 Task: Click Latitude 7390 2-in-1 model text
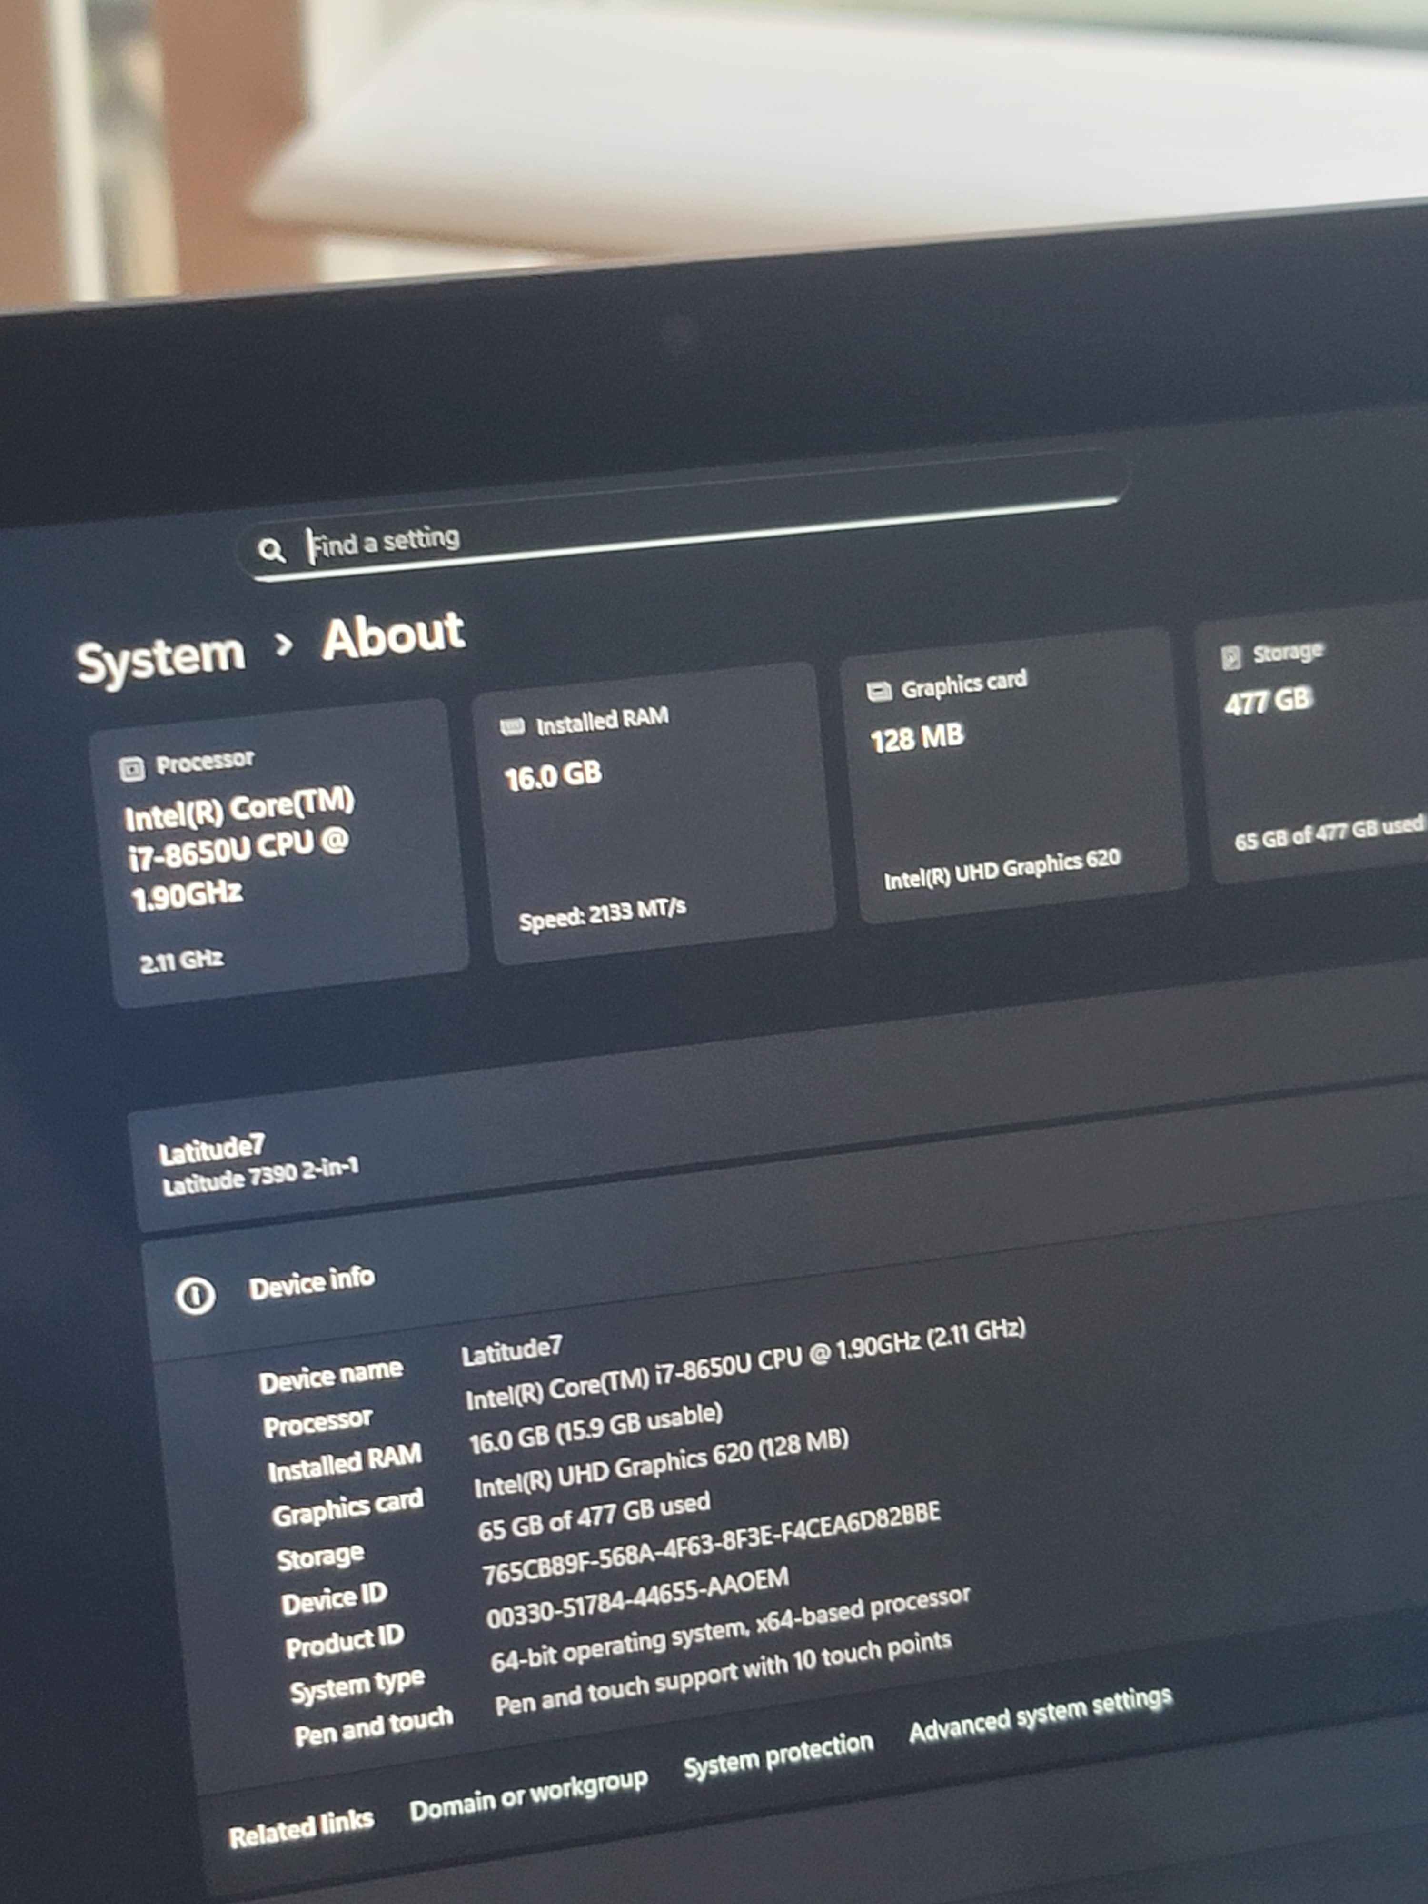click(260, 1177)
